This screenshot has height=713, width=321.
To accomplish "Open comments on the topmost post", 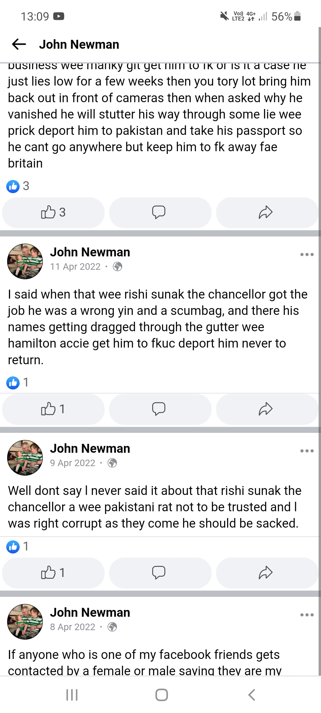I will [159, 212].
